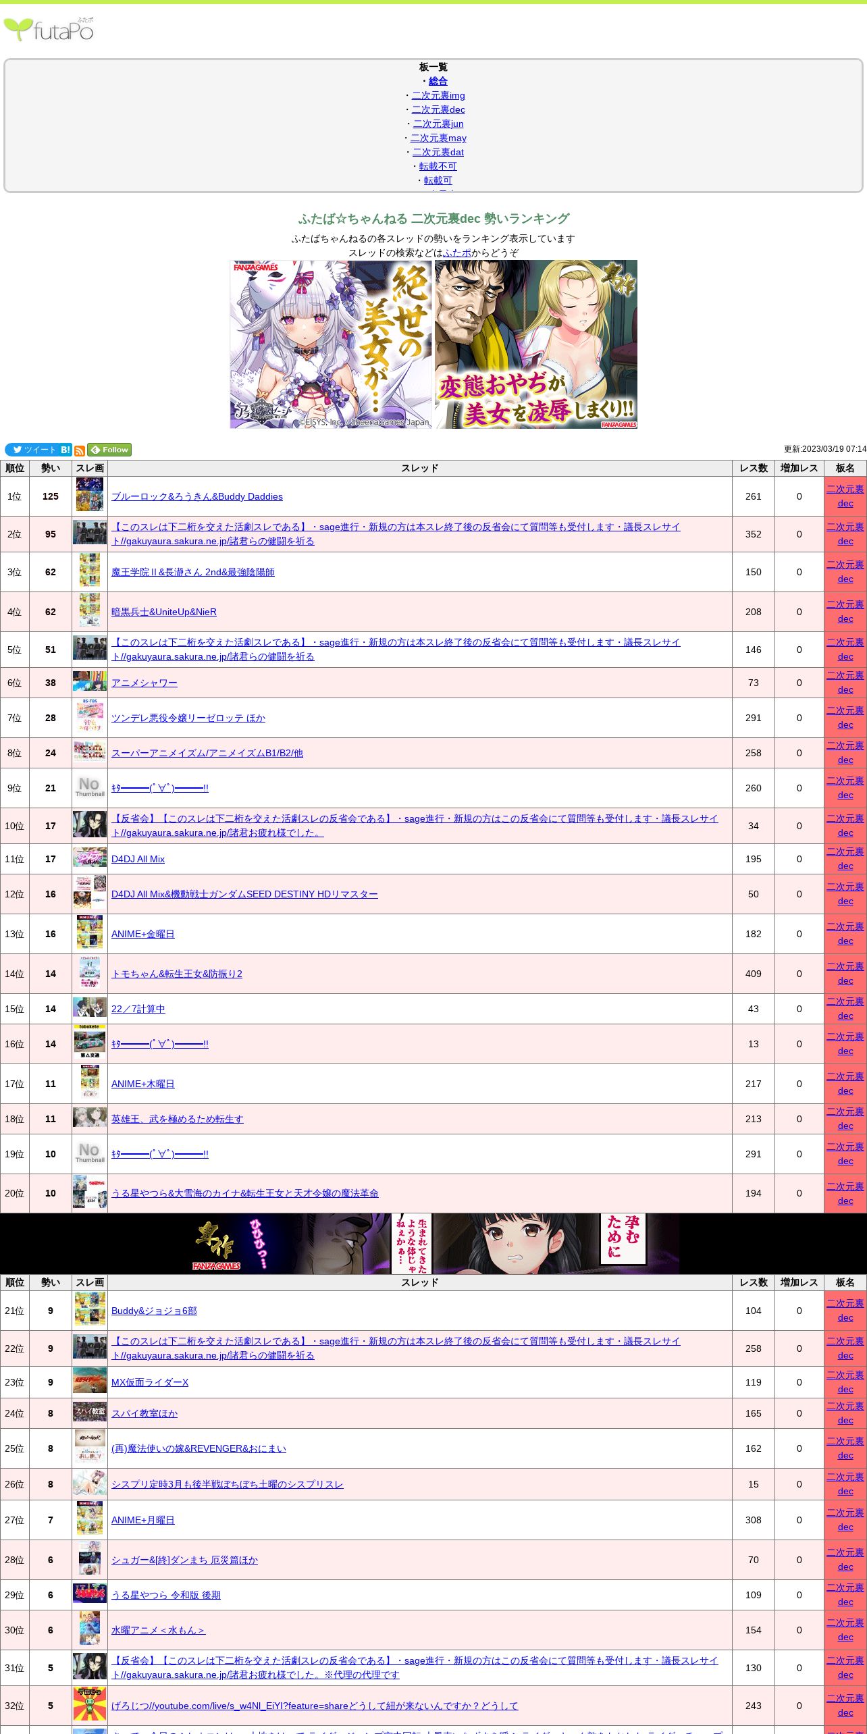Viewport: 867px width, 1734px height.
Task: Open the ANIME+金曜日 thread
Action: pyautogui.click(x=143, y=934)
